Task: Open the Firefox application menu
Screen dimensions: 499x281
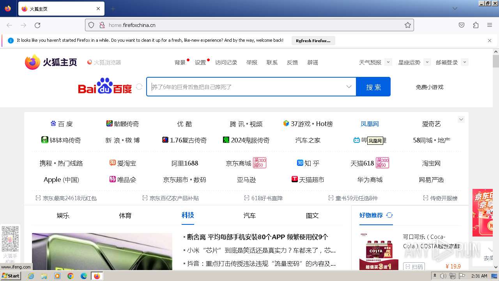Action: 490,25
